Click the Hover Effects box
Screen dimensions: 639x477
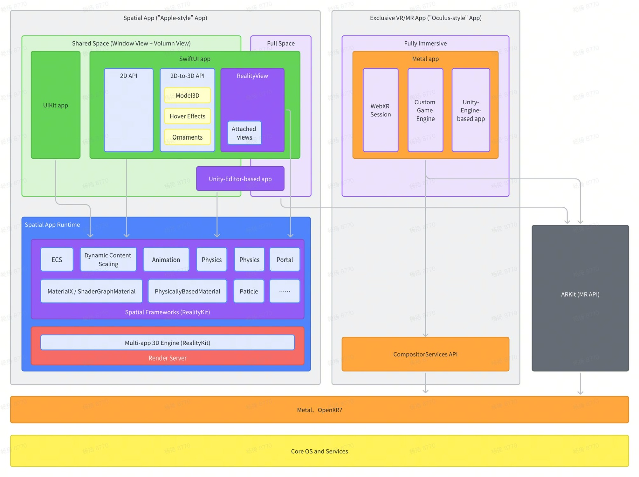(187, 116)
